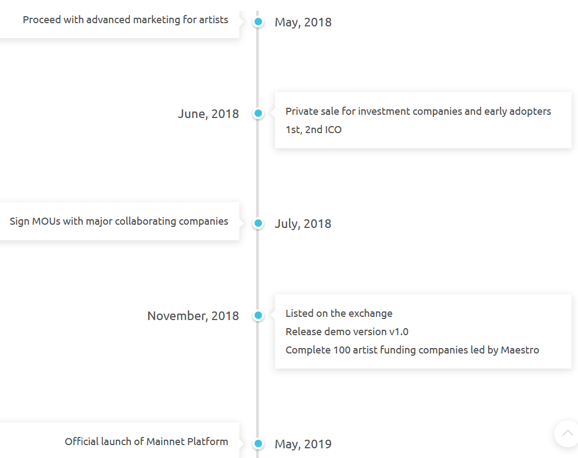Click the July, 2018 timeline dot
The image size is (578, 458).
(258, 223)
